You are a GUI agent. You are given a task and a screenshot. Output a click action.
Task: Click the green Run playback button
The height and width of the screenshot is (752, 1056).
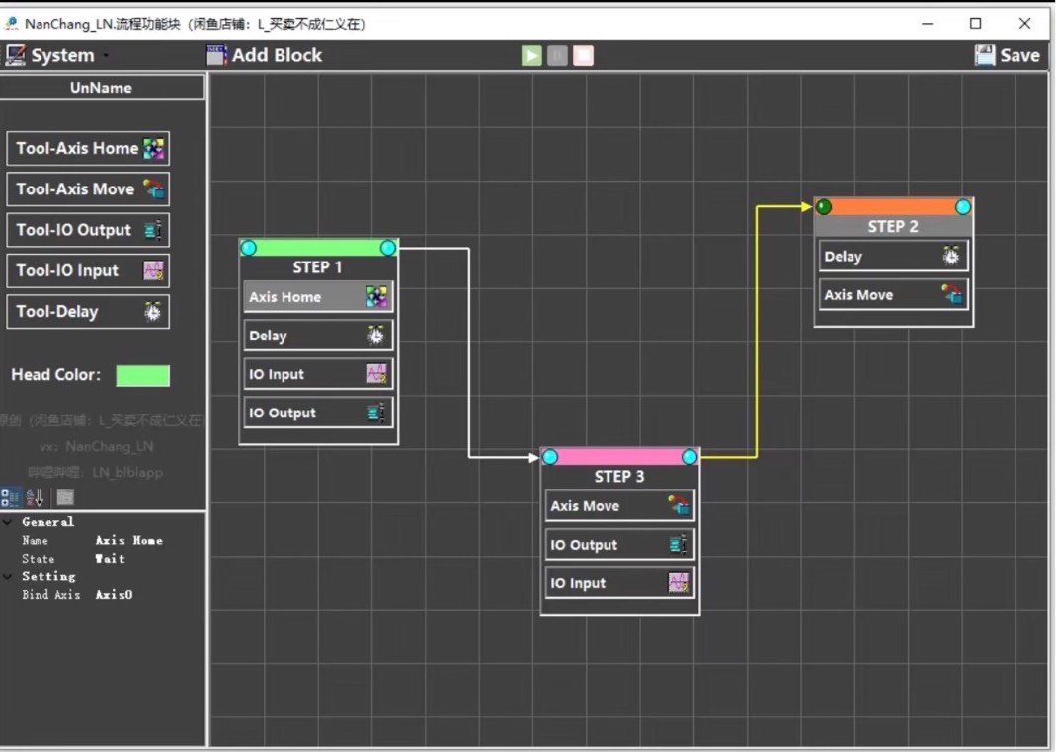click(531, 55)
